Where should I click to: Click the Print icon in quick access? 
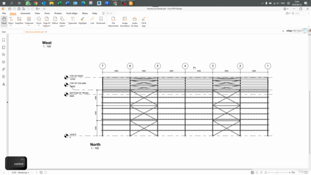pos(19,9)
